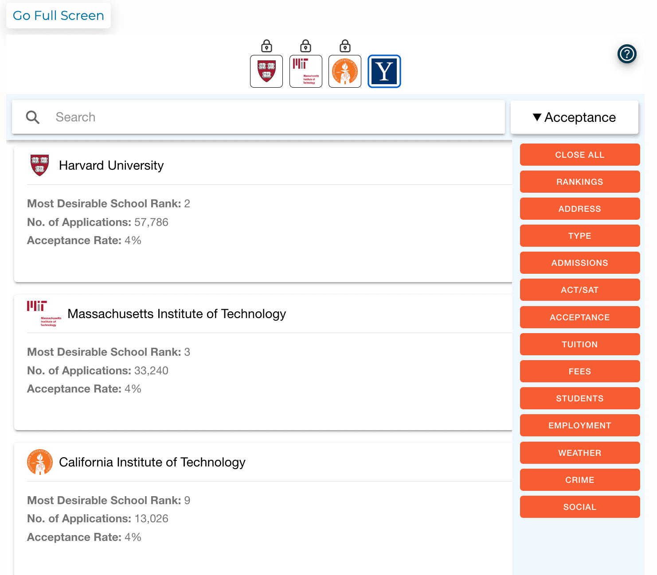Focus the Search input field
Screen dimensions: 657x575
coord(258,117)
